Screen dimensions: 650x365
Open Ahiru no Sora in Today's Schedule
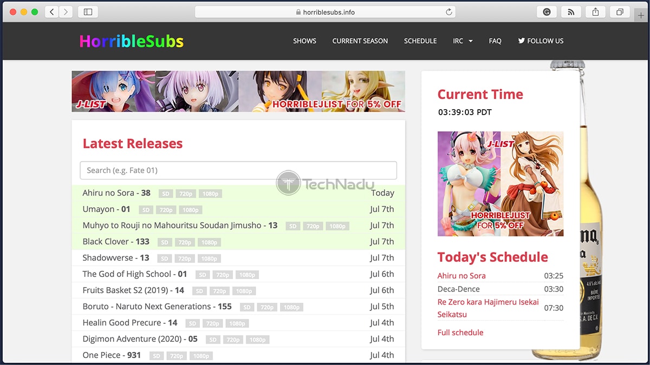(x=461, y=276)
